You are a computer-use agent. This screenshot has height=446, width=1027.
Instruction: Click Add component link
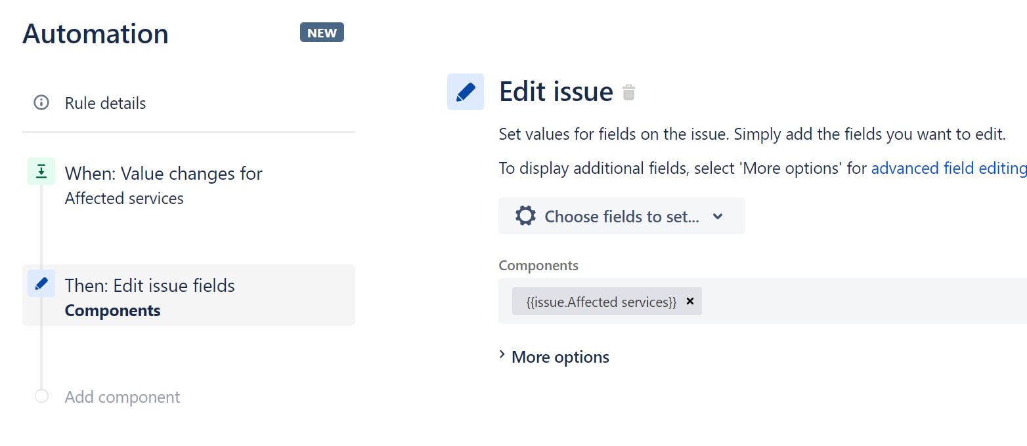[122, 397]
